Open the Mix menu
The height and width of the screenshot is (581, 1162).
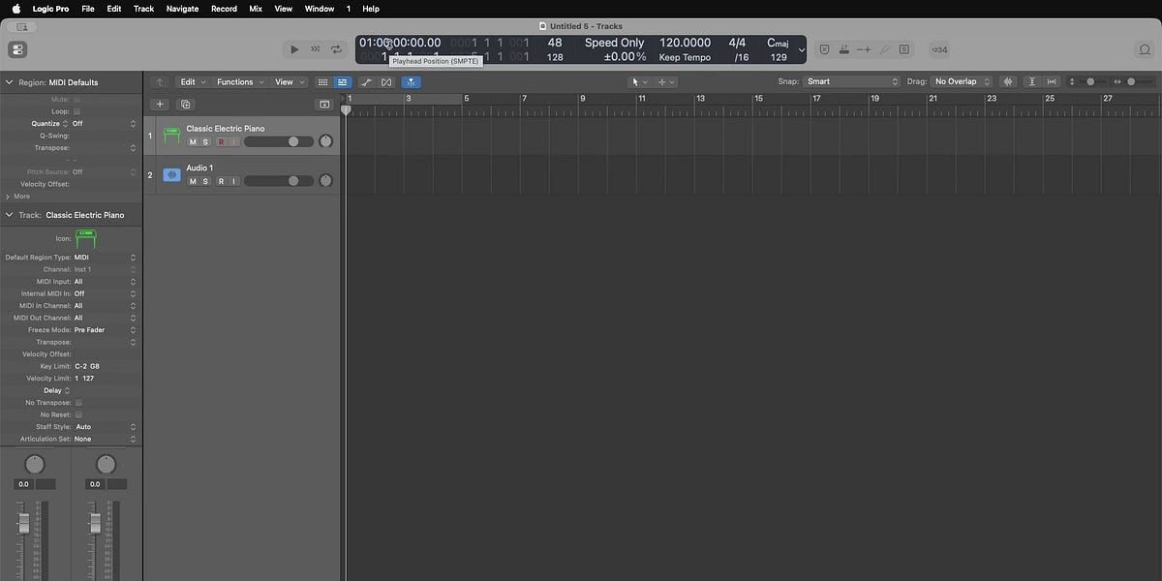256,8
